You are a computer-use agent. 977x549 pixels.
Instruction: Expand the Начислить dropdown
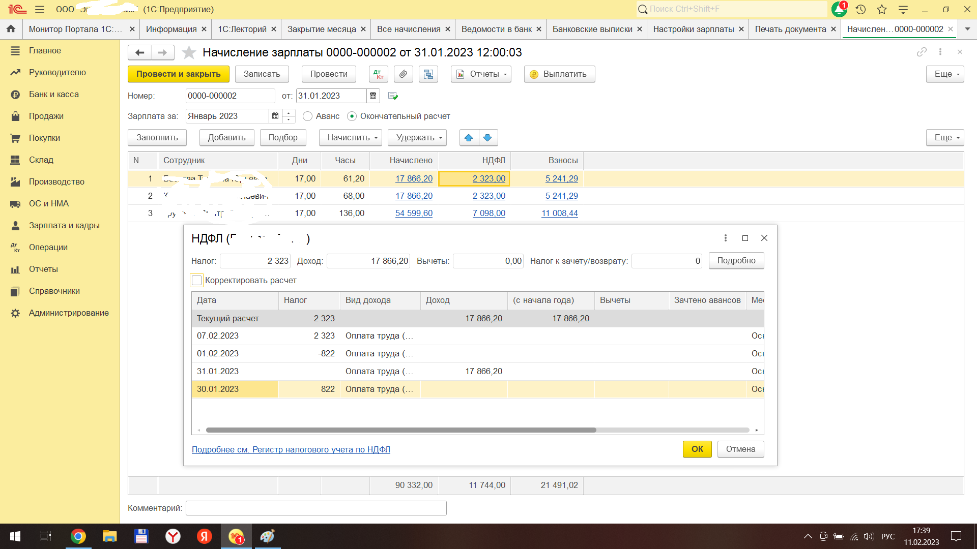coord(350,138)
